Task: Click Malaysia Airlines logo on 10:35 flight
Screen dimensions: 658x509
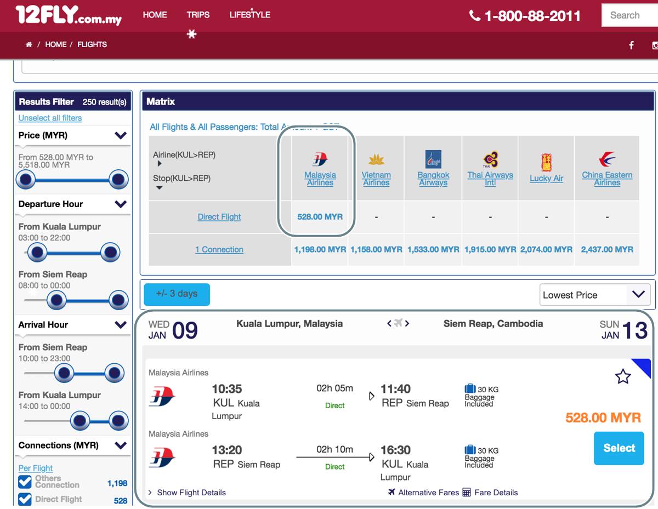Action: [x=162, y=396]
